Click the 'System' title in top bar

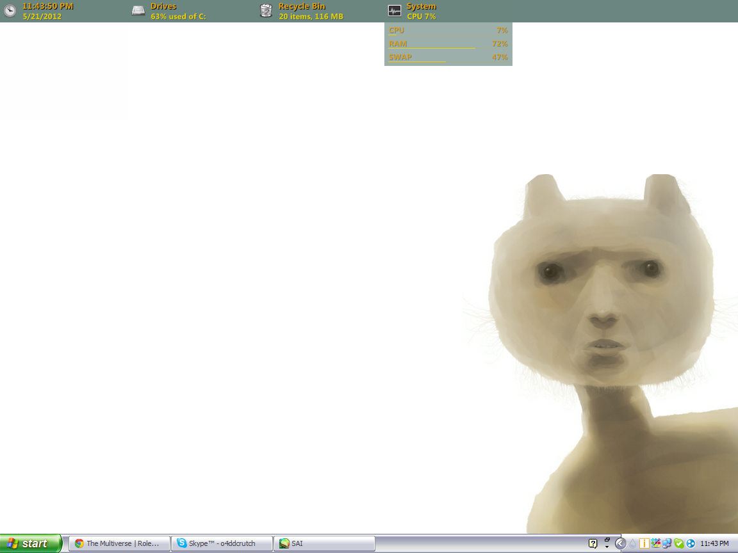(x=422, y=6)
